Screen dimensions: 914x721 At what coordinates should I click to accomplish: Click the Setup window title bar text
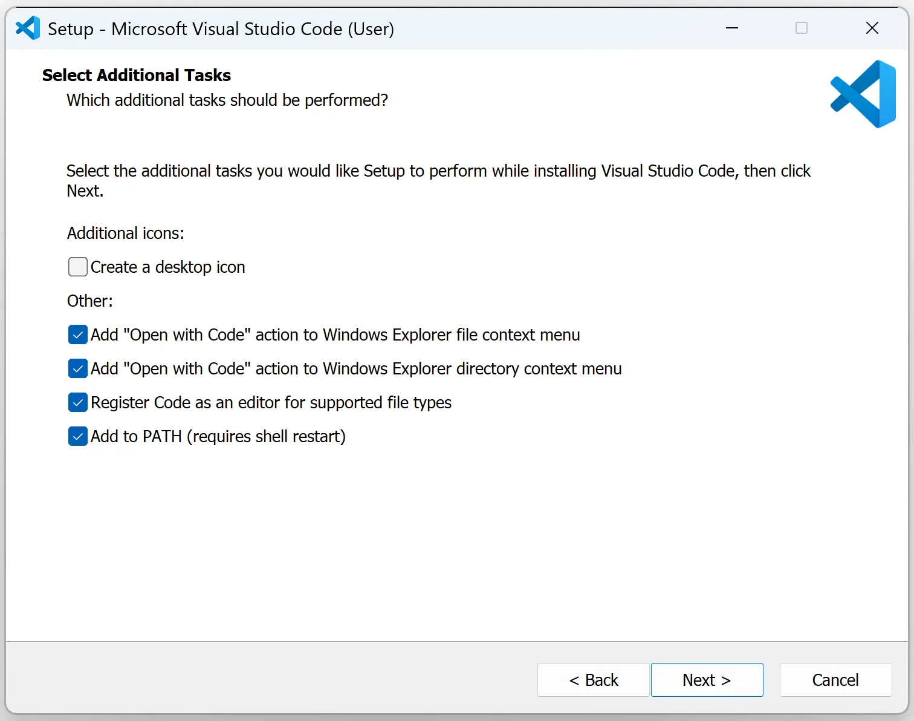click(x=221, y=29)
